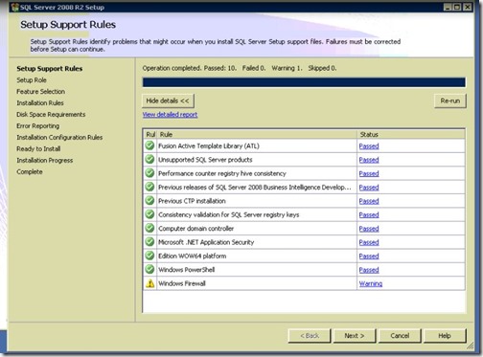483x357 pixels.
Task: Select the Feature Selection step
Action: click(41, 92)
